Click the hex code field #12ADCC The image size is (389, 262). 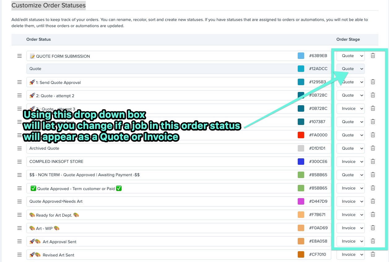pos(318,69)
